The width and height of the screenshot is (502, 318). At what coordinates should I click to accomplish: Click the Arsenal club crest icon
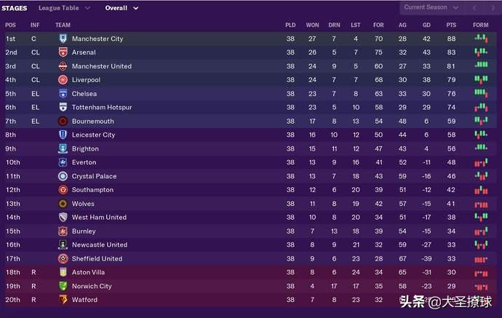[x=63, y=52]
